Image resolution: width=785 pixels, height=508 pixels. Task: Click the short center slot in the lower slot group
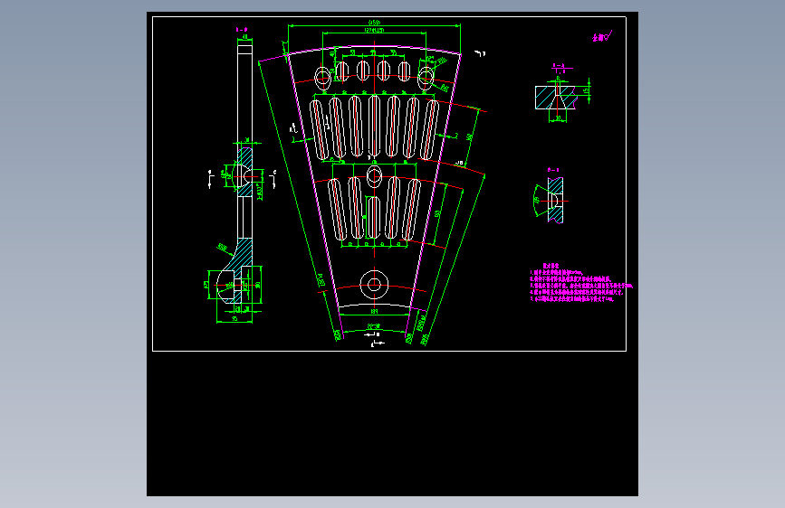click(x=373, y=217)
